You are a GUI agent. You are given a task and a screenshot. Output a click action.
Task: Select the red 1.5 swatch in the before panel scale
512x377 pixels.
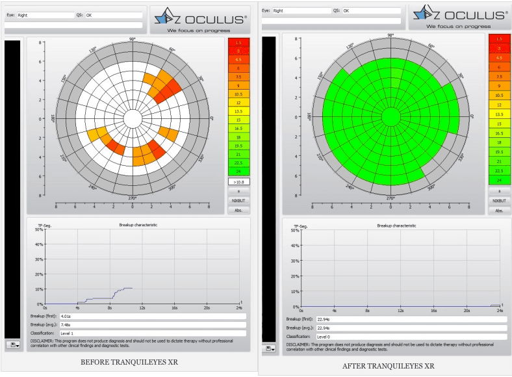click(x=238, y=42)
